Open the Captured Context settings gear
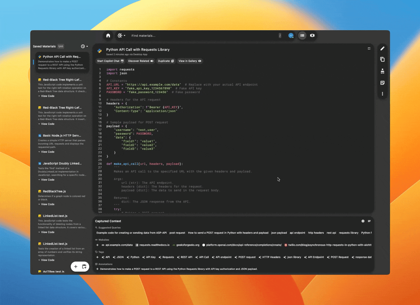Image resolution: width=420 pixels, height=305 pixels. point(363,221)
